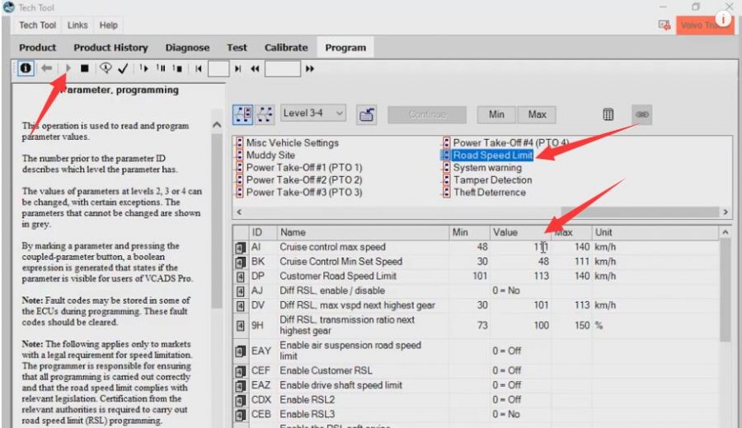Click the horizontal scrollbar thumb of groups list
The image size is (742, 428).
(639, 212)
